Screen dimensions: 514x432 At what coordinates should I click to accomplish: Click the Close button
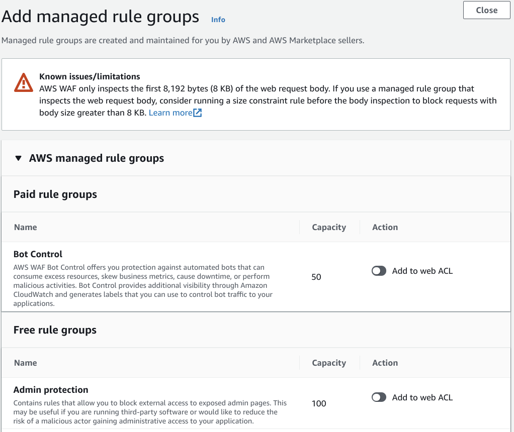[x=486, y=10]
